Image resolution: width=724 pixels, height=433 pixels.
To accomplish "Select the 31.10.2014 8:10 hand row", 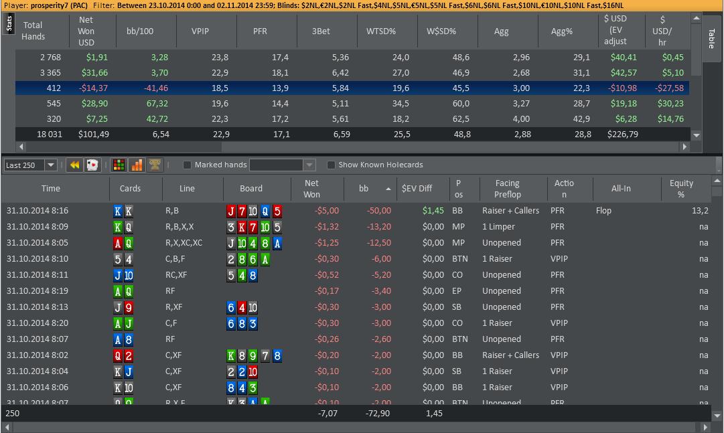I will [356, 259].
